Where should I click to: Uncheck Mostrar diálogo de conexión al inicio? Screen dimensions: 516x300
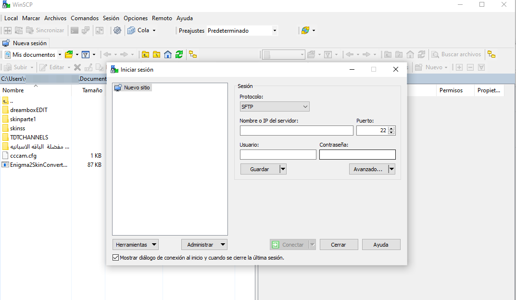pos(115,258)
